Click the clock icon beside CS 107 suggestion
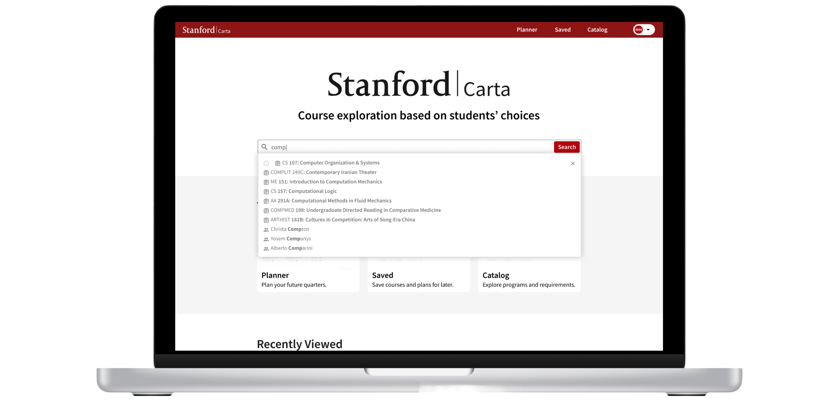Image resolution: width=838 pixels, height=400 pixels. coord(266,163)
